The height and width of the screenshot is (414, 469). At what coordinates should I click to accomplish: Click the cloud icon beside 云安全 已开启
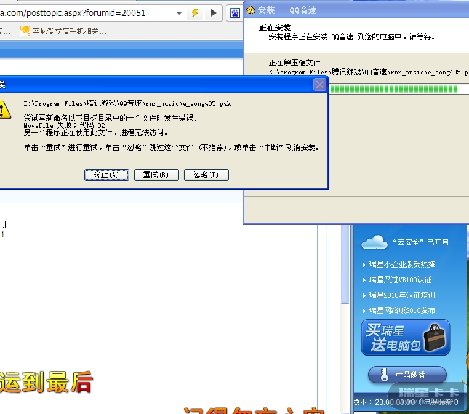[x=374, y=242]
